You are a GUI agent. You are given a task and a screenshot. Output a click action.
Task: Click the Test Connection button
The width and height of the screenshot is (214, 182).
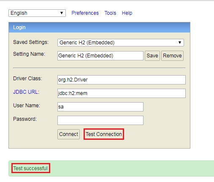tap(104, 134)
